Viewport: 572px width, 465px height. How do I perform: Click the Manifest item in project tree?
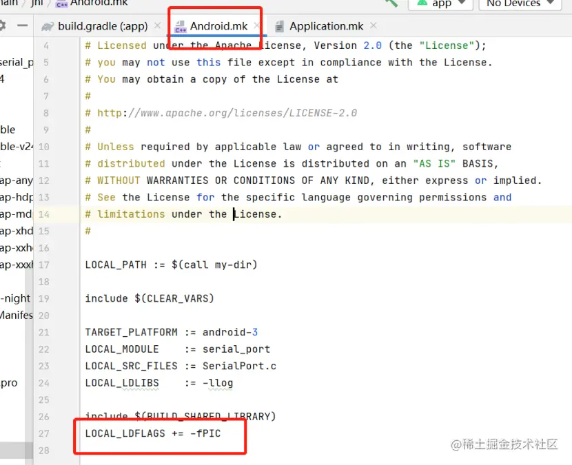(x=17, y=315)
